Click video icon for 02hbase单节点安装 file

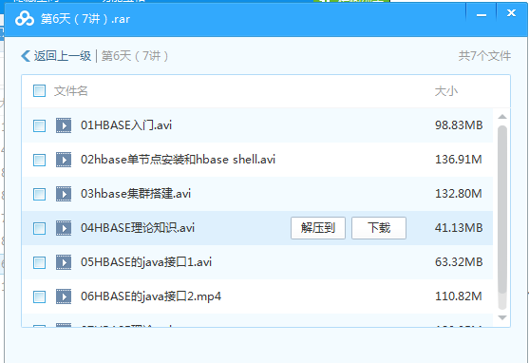pyautogui.click(x=64, y=160)
